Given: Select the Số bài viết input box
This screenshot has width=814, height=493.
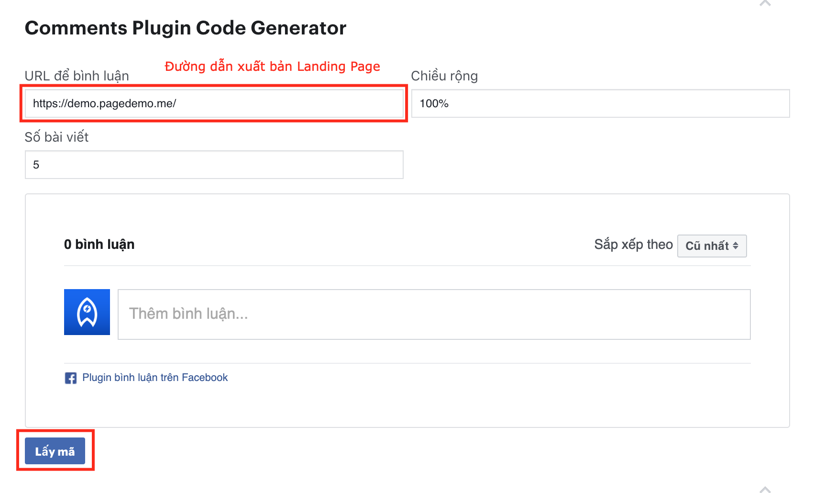Looking at the screenshot, I should (214, 165).
